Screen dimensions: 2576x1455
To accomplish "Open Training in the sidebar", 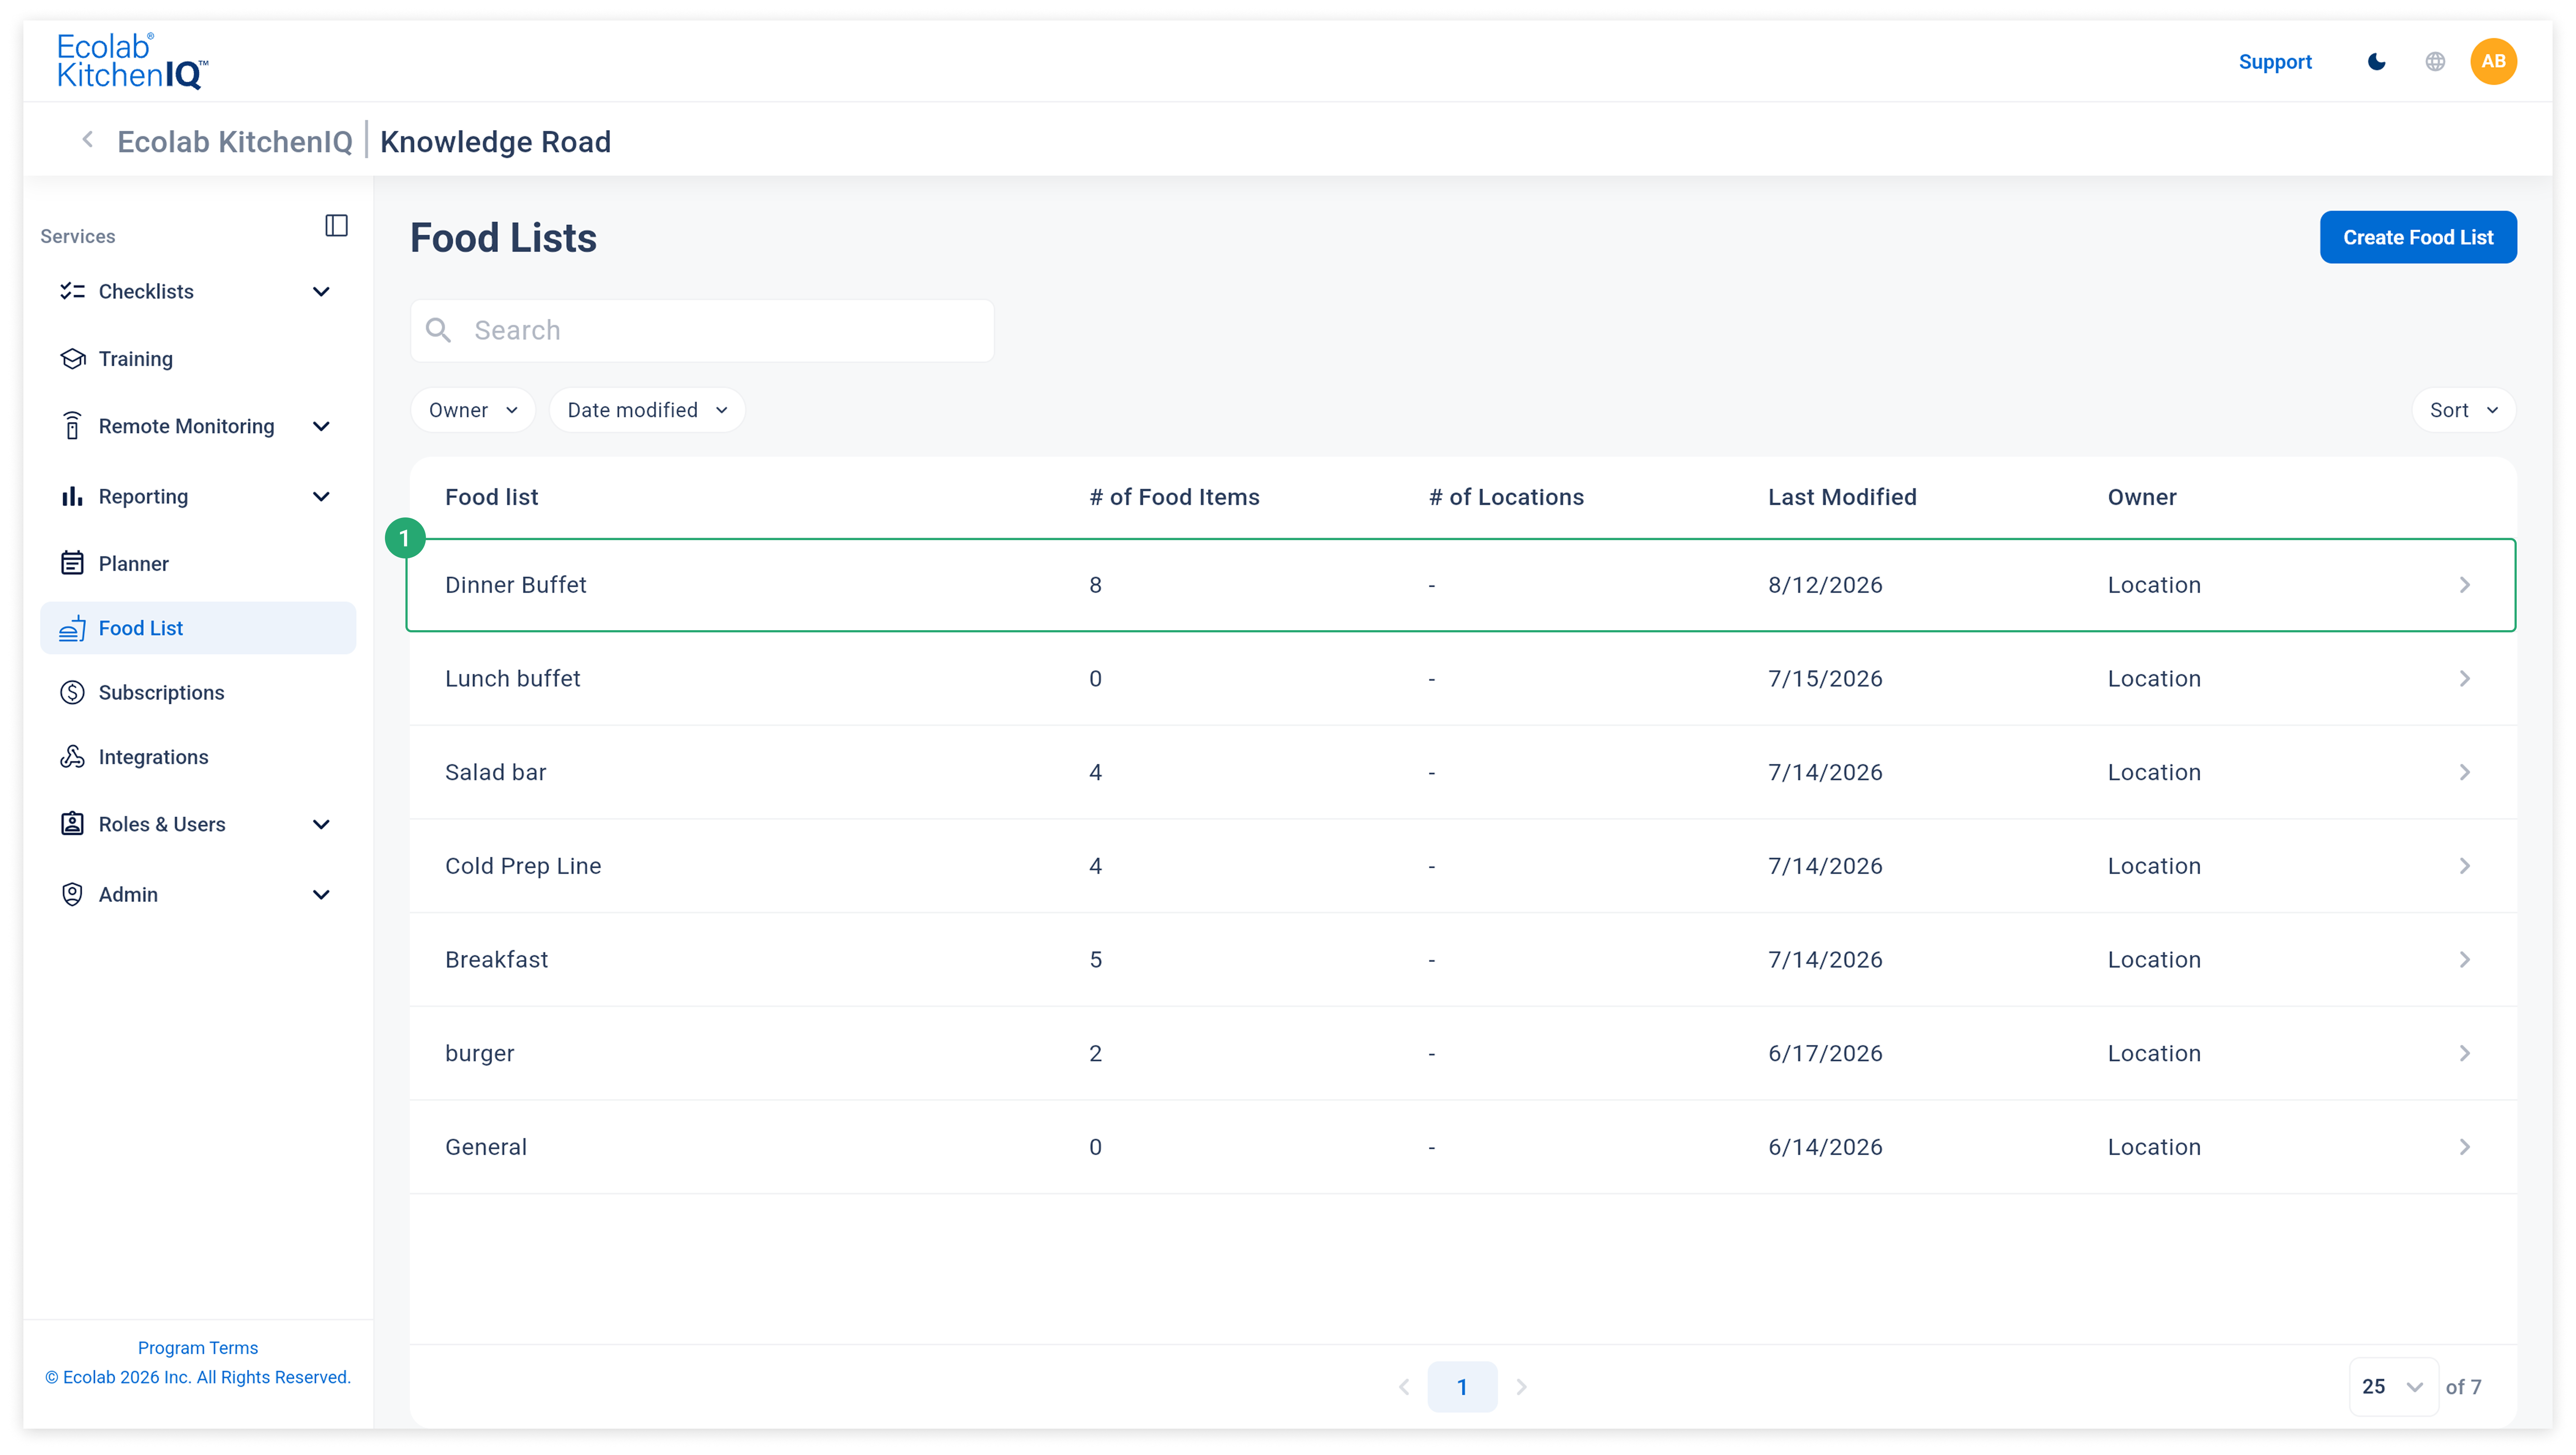I will pyautogui.click(x=198, y=359).
